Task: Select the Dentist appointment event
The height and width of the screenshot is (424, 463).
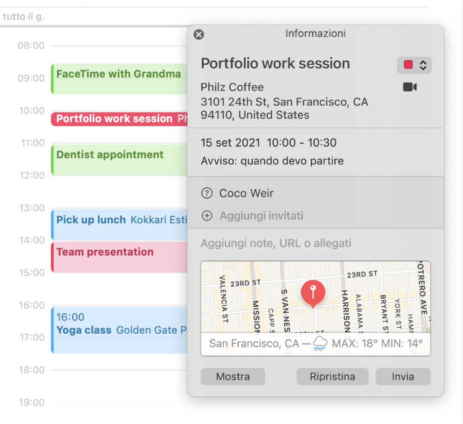Action: pyautogui.click(x=119, y=159)
